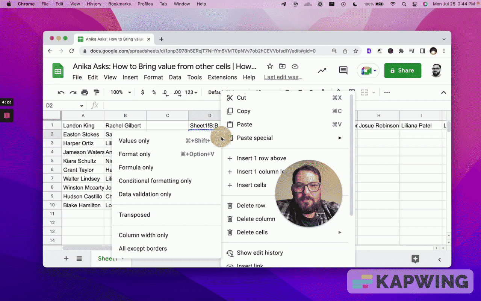
Task: Click toolbar three-dot More button
Action: (387, 92)
